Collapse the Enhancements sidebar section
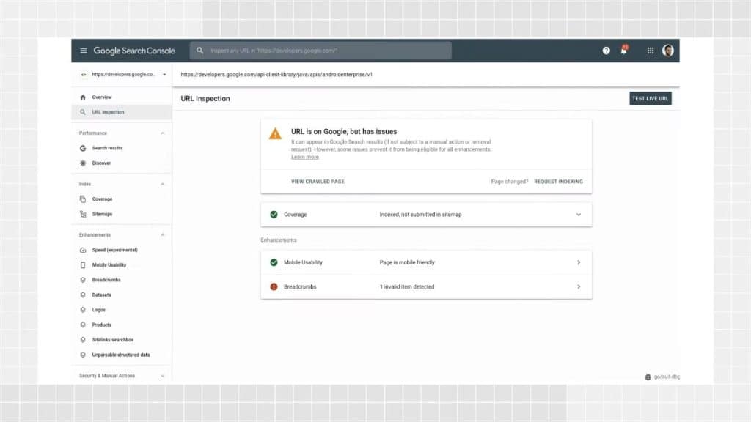This screenshot has height=422, width=751. coord(162,235)
